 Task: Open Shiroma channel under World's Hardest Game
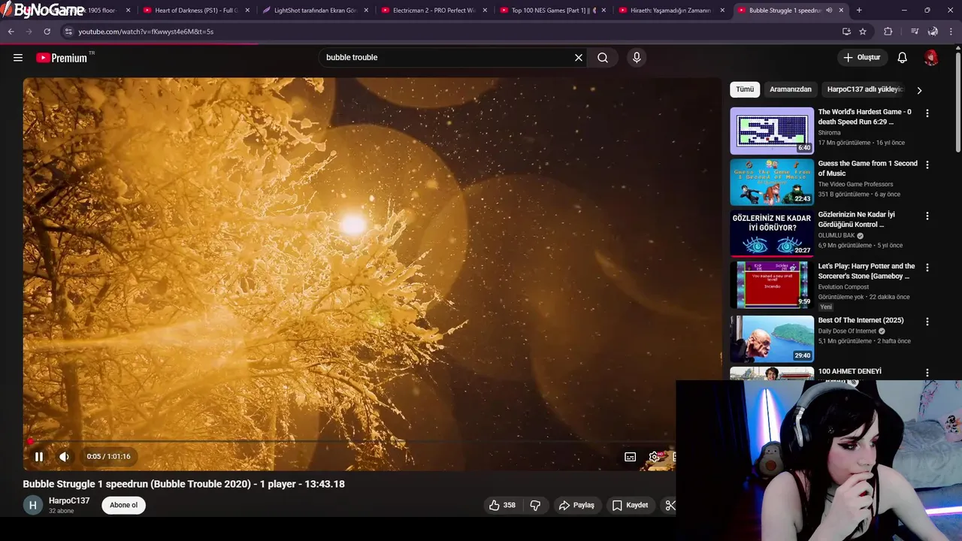(x=830, y=133)
